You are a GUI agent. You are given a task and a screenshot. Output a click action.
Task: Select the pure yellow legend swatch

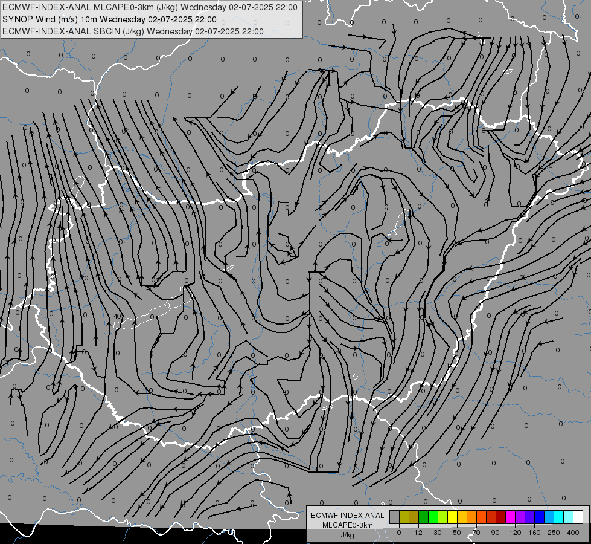pyautogui.click(x=452, y=517)
